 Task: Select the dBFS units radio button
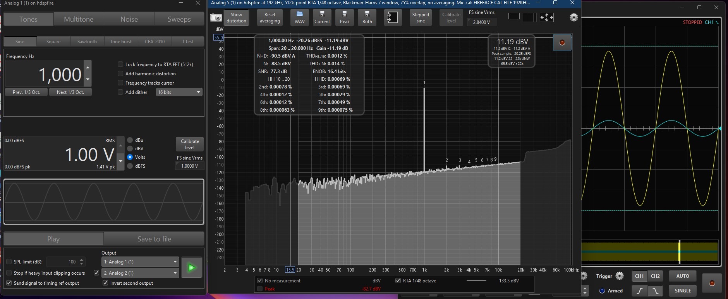click(x=130, y=166)
